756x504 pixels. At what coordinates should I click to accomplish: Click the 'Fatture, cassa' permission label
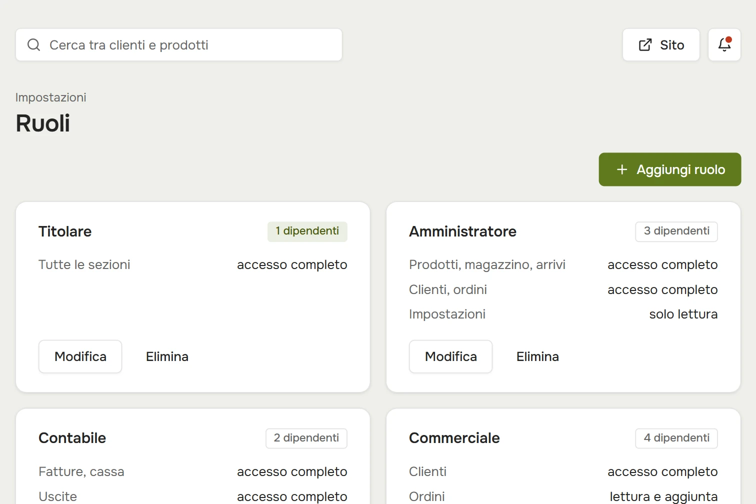coord(81,471)
